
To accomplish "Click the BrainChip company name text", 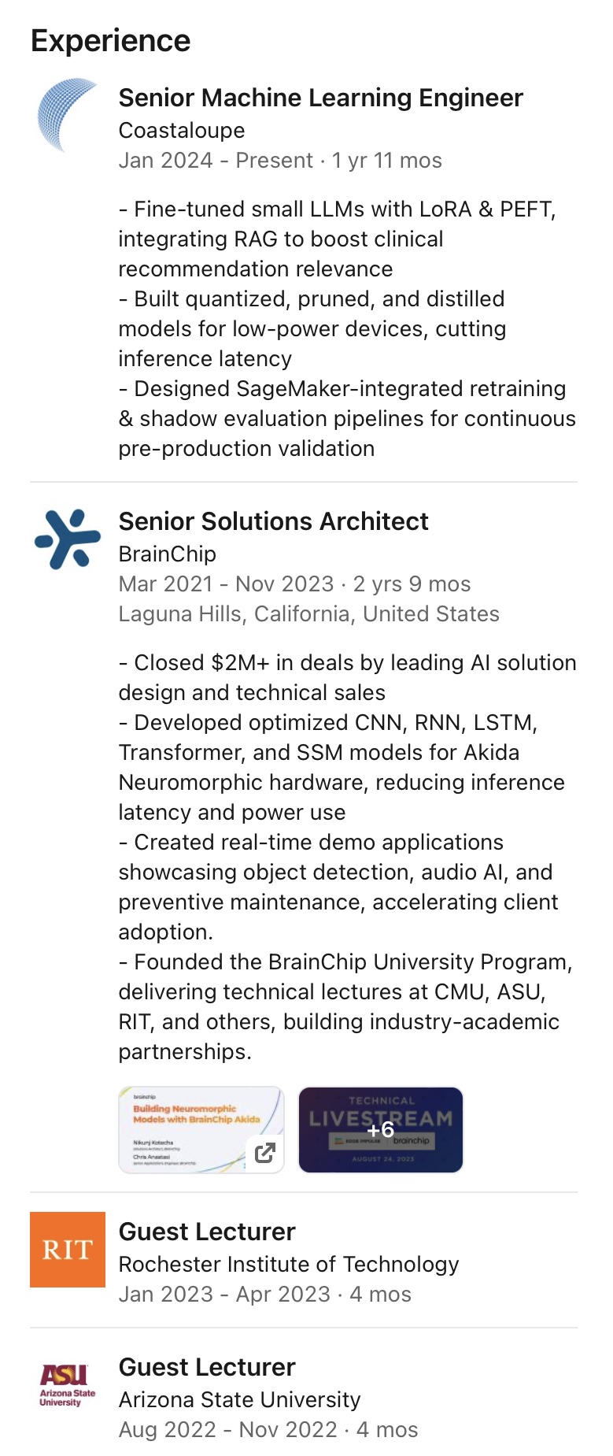I will pyautogui.click(x=167, y=554).
